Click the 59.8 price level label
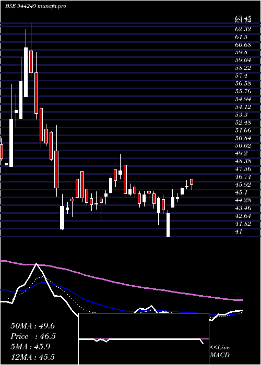The width and height of the screenshot is (261, 365). [x=241, y=52]
